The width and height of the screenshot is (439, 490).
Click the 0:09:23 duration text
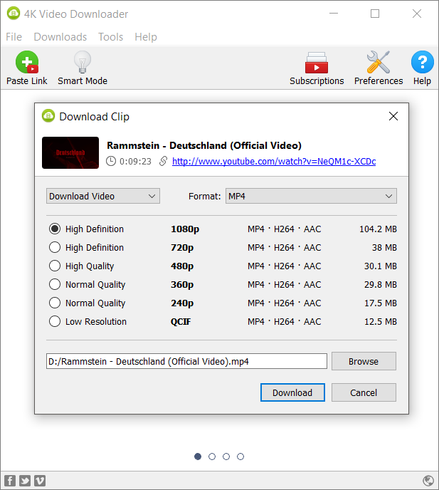(135, 161)
